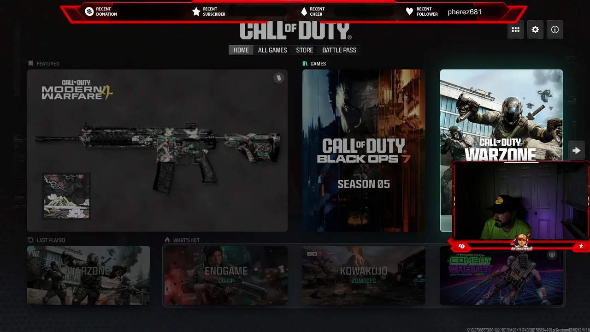Open settings via the gear icon
Viewport: 590px width, 332px height.
535,30
